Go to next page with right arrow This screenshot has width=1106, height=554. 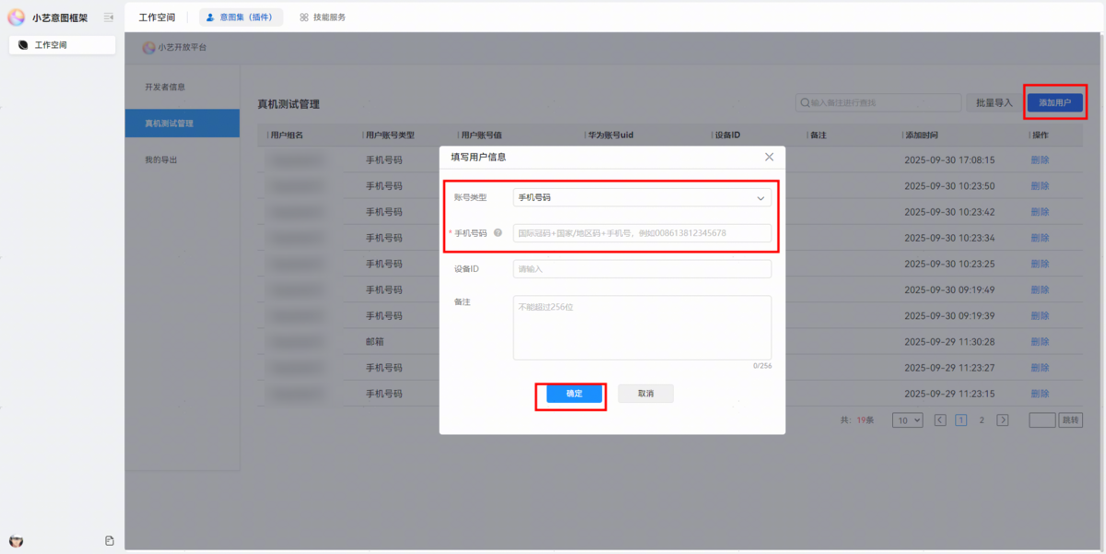click(1003, 420)
